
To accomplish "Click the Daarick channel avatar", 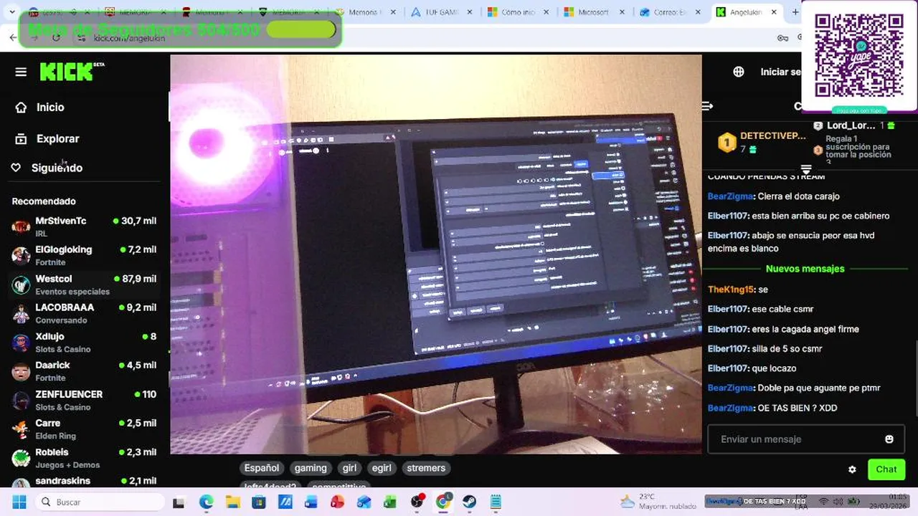I will [x=21, y=371].
